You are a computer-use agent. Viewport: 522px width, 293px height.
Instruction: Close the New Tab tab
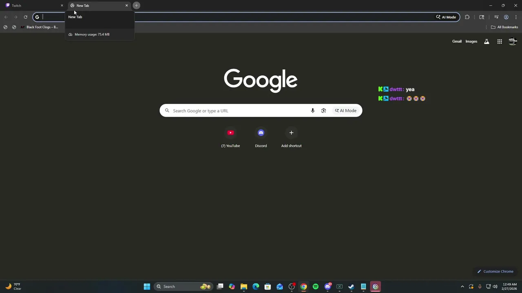(x=126, y=5)
